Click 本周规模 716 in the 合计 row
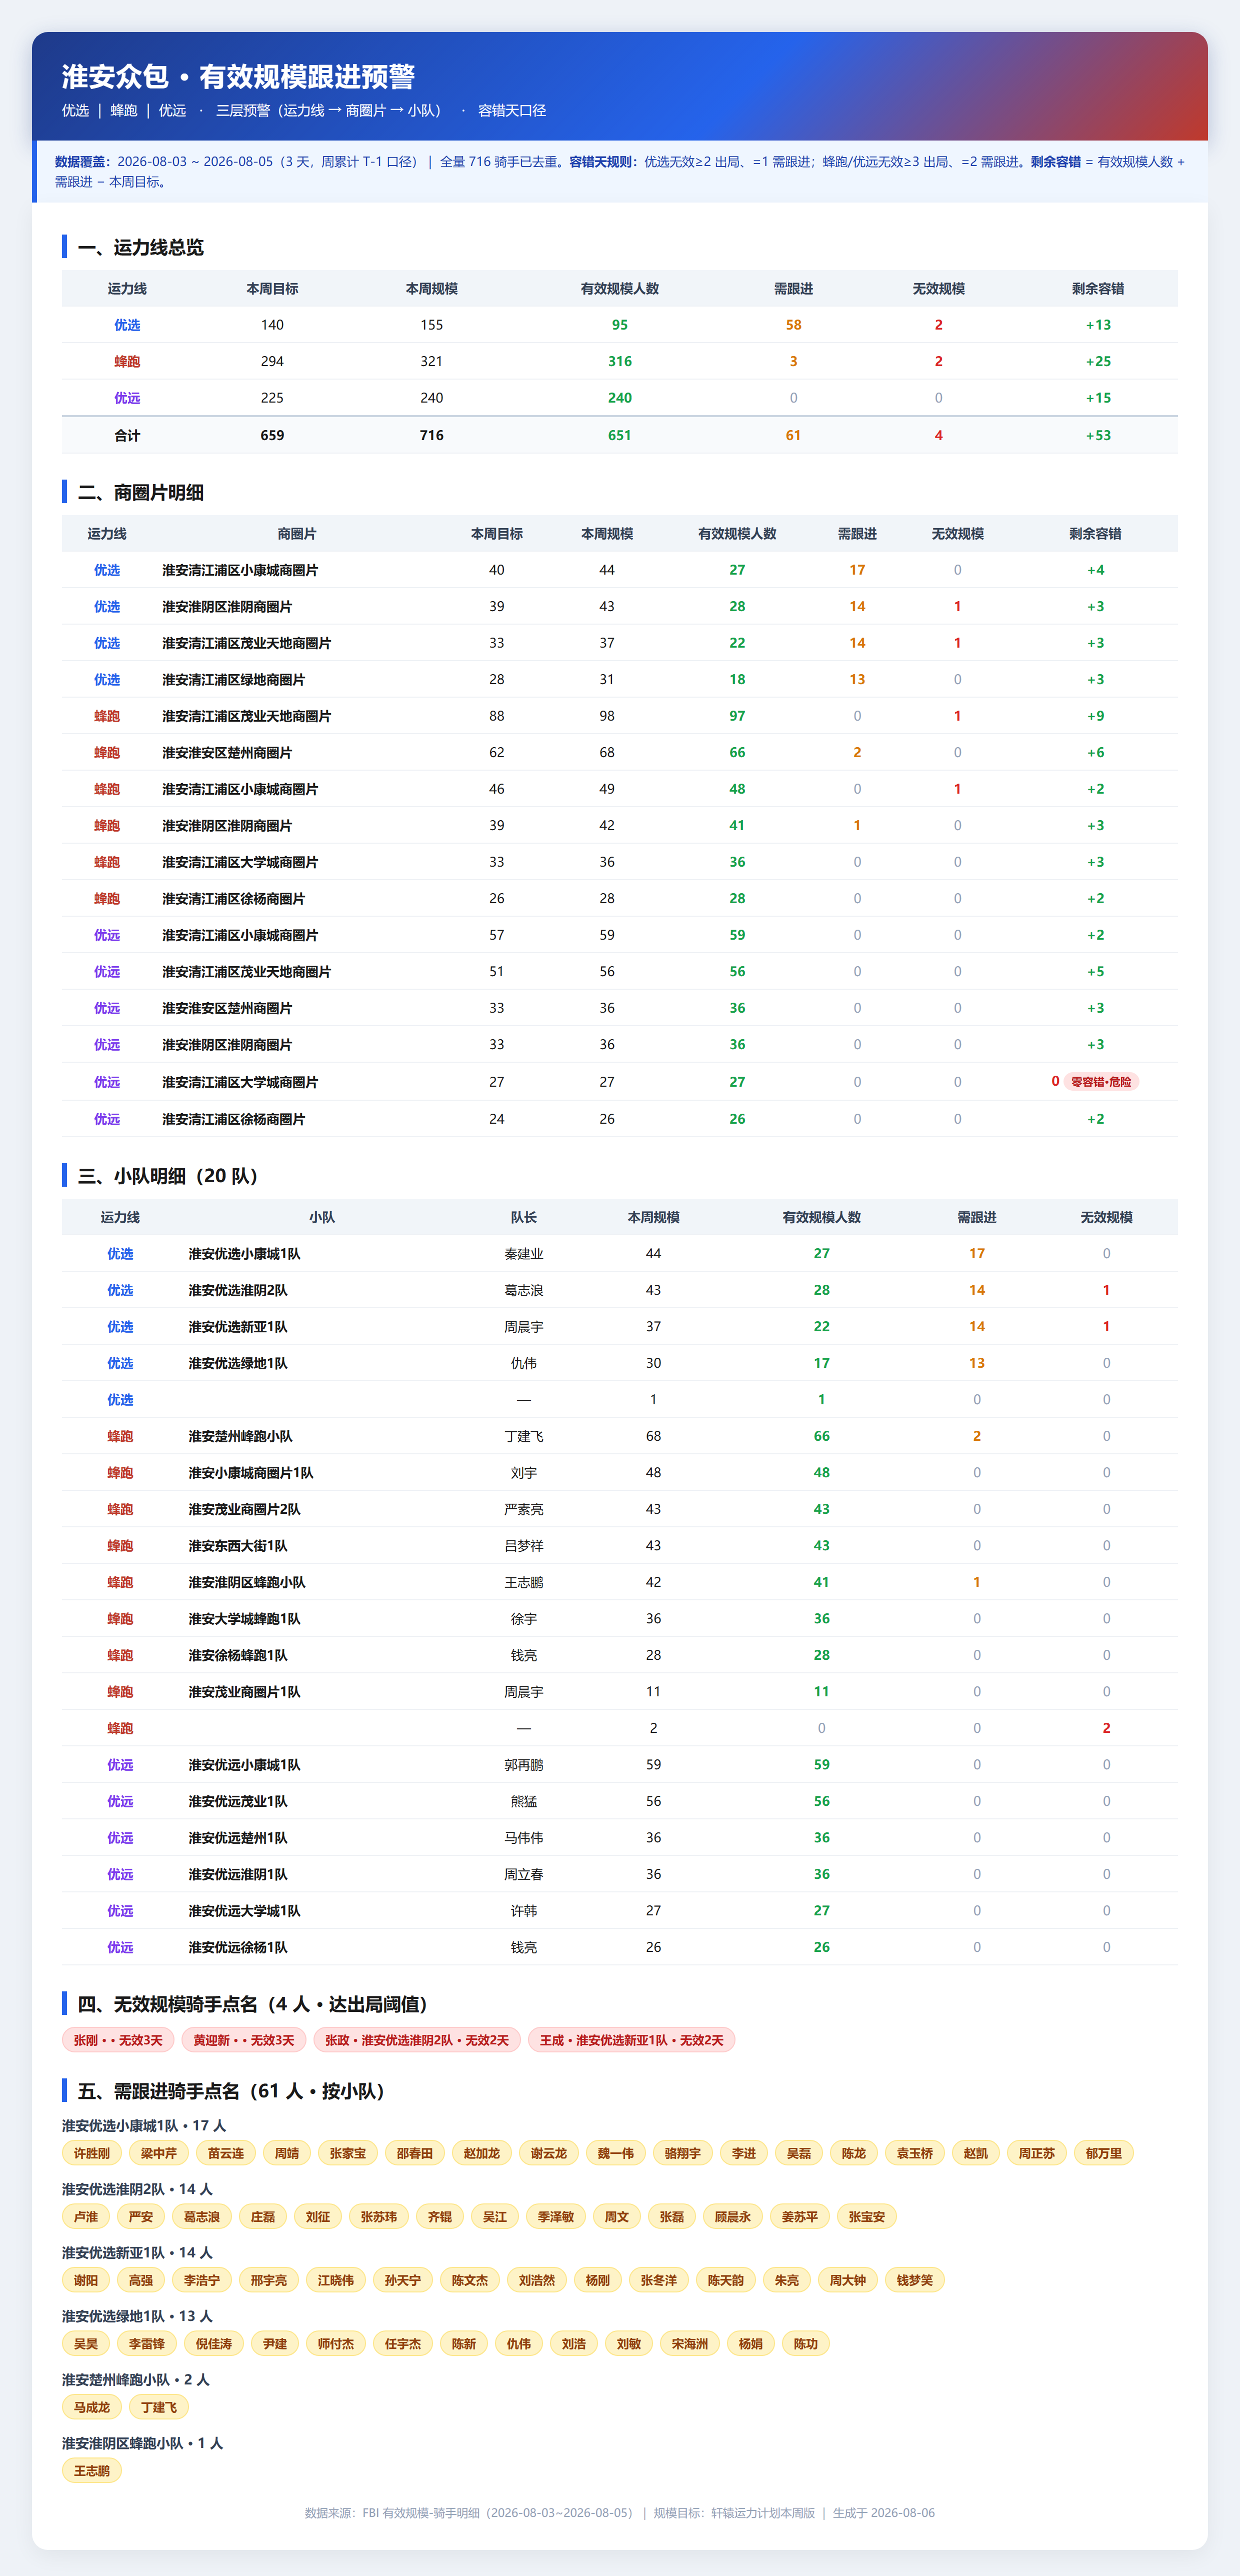The width and height of the screenshot is (1240, 2576). click(x=432, y=435)
